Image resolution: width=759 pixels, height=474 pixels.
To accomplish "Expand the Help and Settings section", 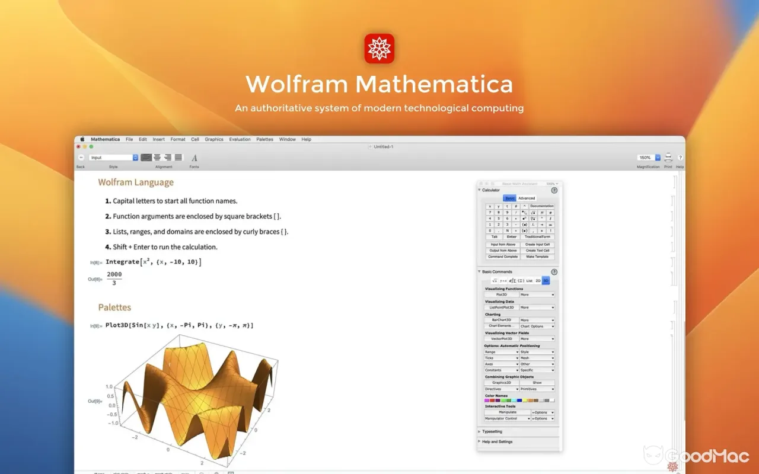I will pyautogui.click(x=479, y=441).
